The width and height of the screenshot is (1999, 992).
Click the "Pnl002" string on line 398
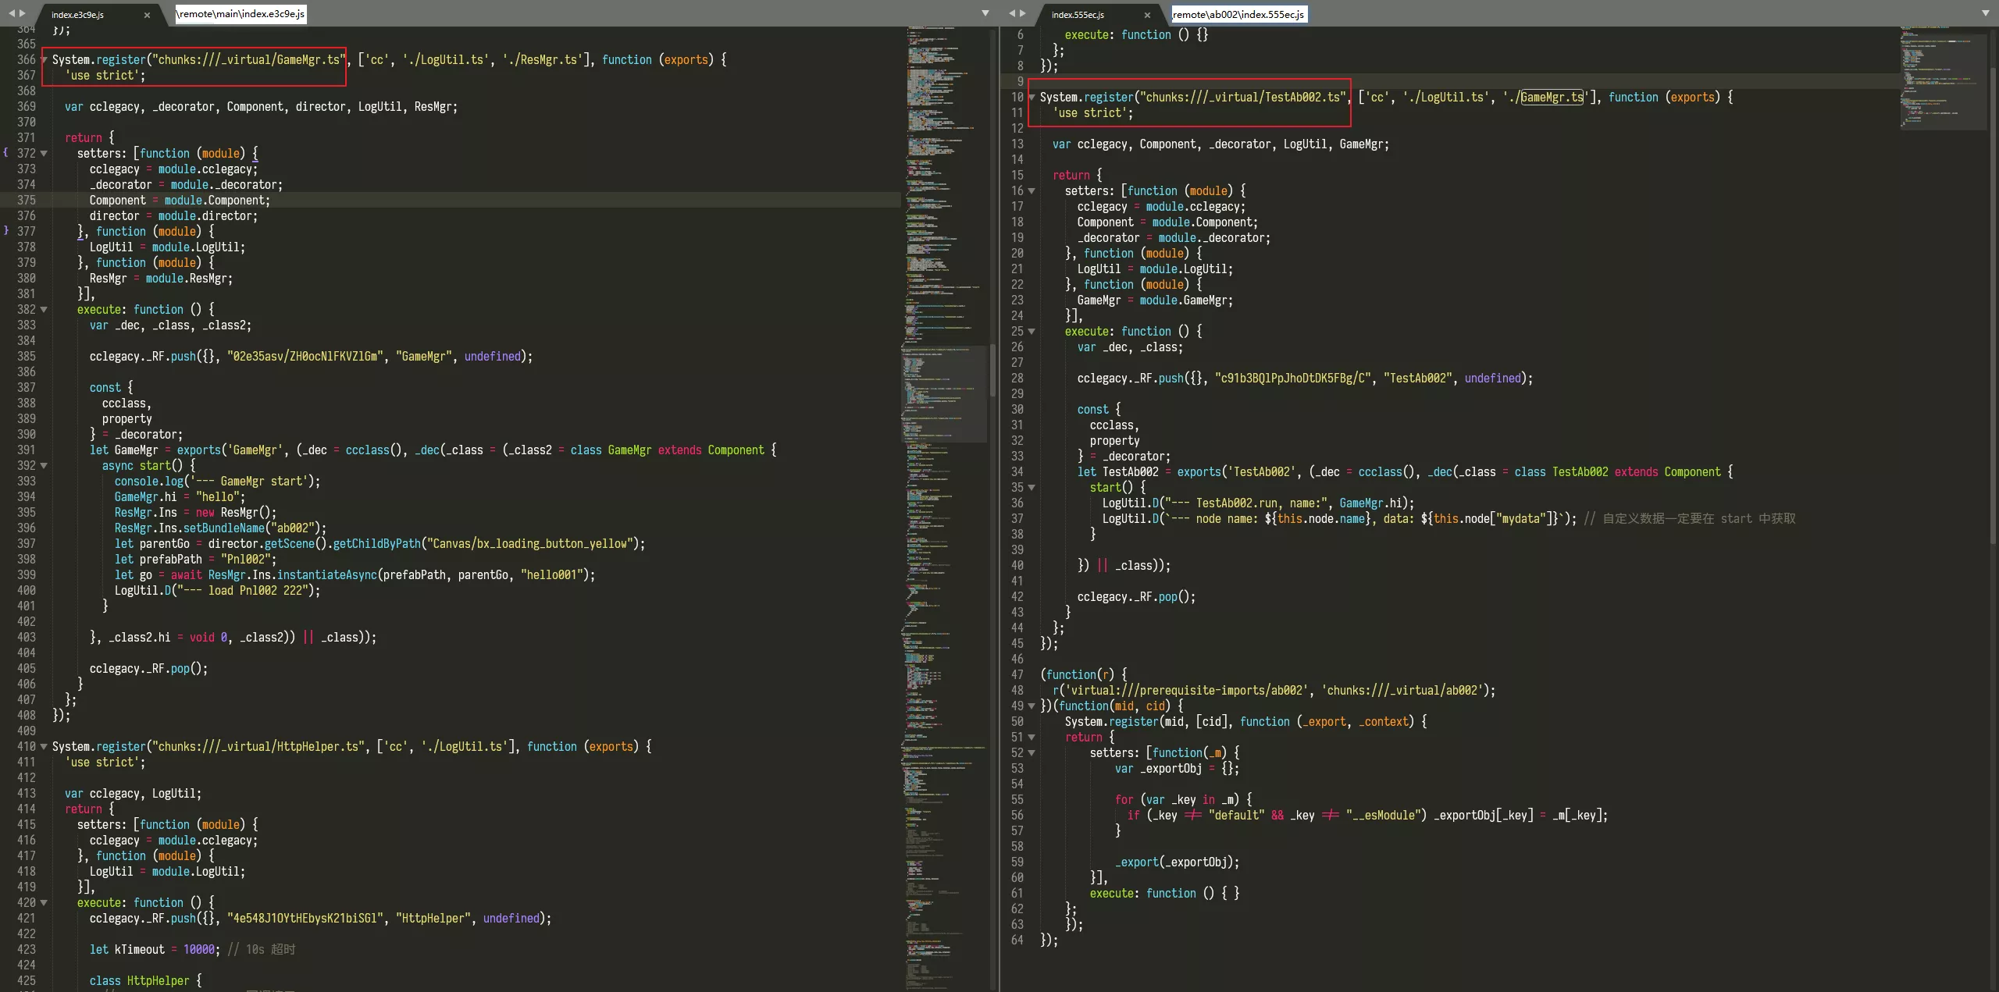click(246, 560)
